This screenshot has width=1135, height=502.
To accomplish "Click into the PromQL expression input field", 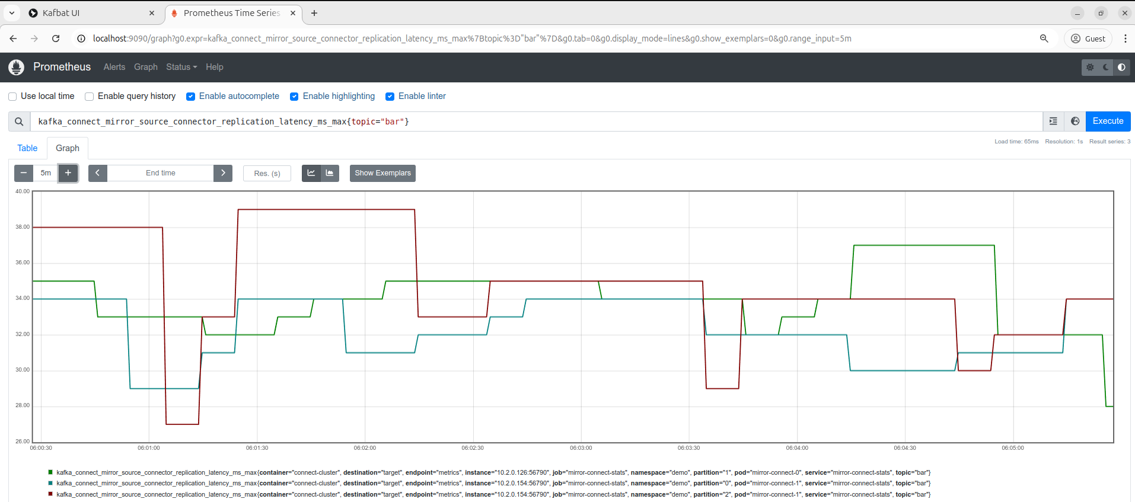I will click(x=534, y=121).
